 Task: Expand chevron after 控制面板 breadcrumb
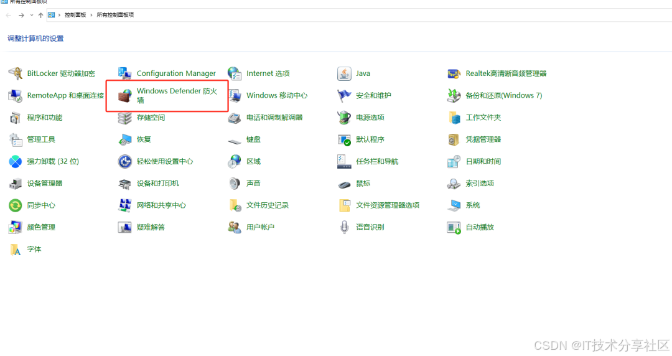[x=91, y=15]
